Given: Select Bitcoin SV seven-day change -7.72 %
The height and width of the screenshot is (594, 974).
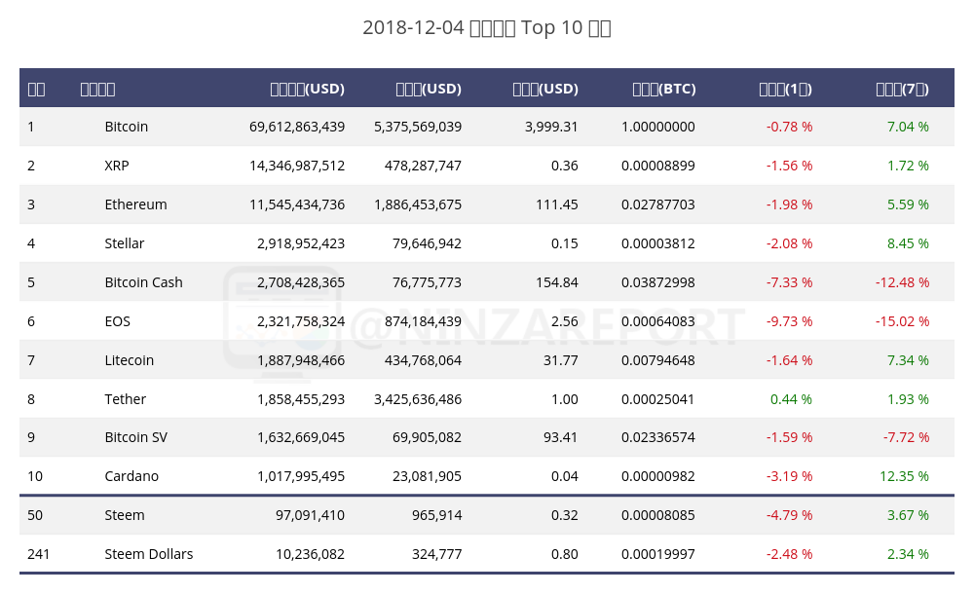Looking at the screenshot, I should click(x=906, y=437).
